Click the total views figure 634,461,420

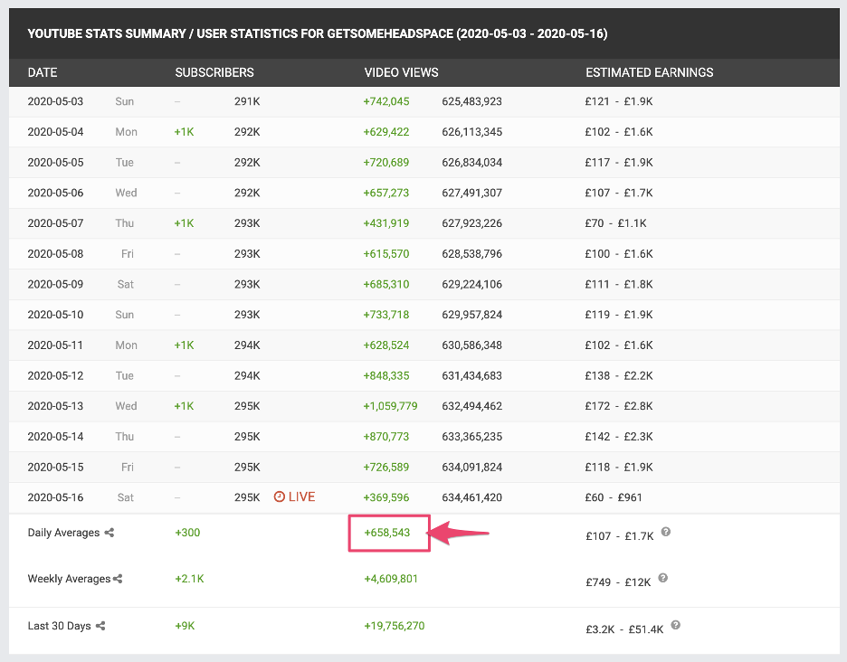[x=472, y=497]
